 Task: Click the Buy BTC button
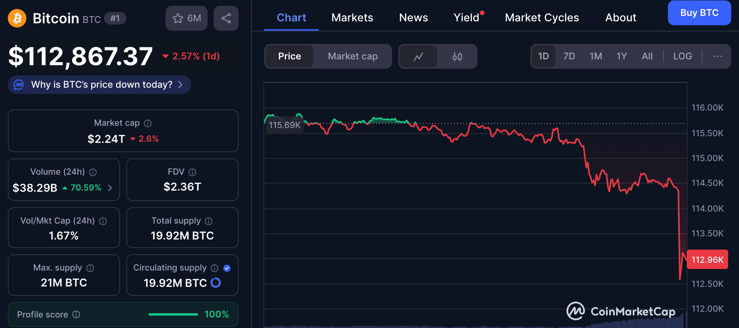(699, 13)
